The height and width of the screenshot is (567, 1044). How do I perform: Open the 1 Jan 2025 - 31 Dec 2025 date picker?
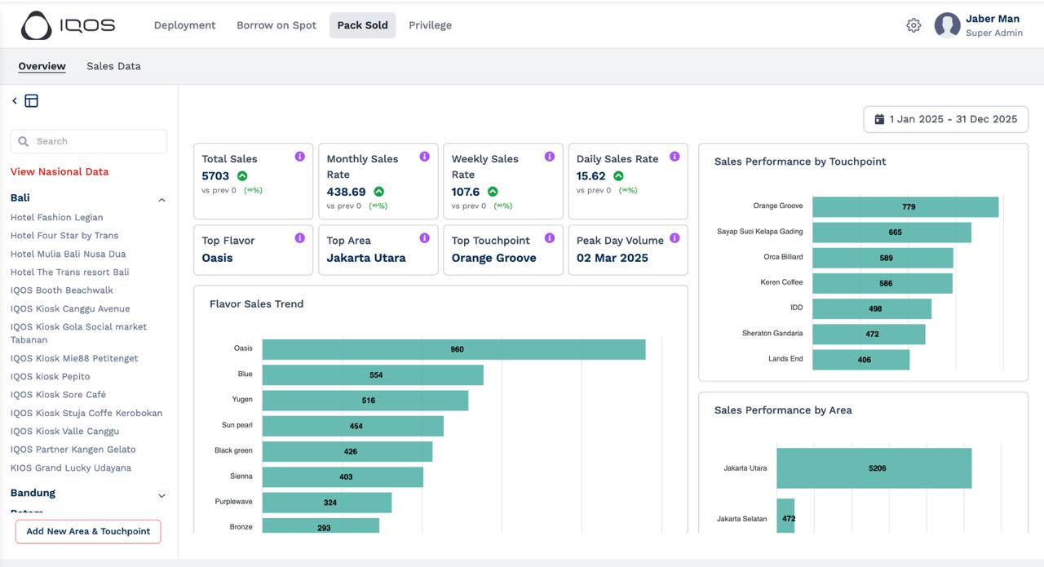click(x=946, y=119)
